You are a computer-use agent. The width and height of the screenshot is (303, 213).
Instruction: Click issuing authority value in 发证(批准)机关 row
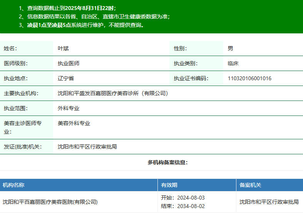tap(87, 147)
